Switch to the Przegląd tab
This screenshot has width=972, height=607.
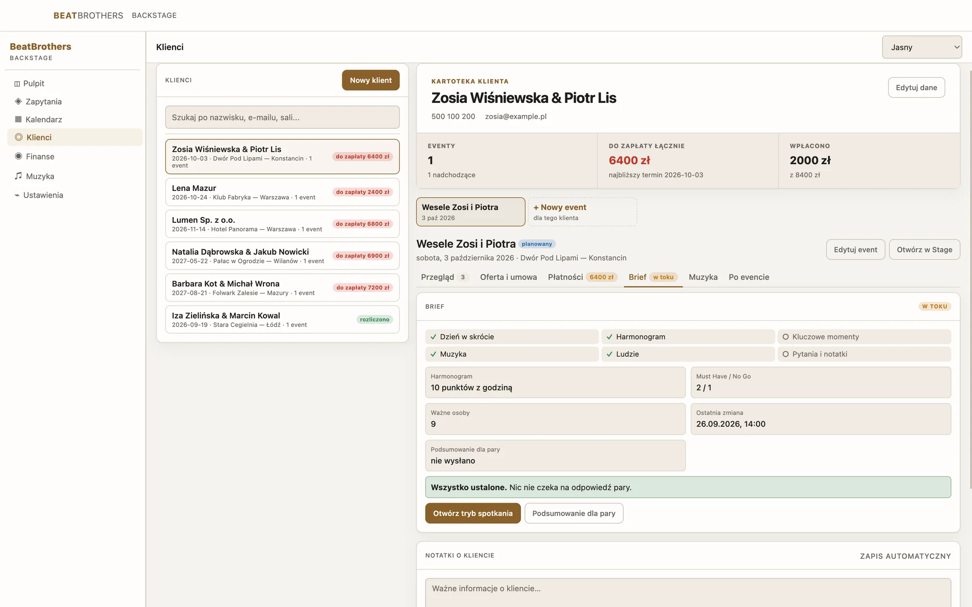coord(445,277)
